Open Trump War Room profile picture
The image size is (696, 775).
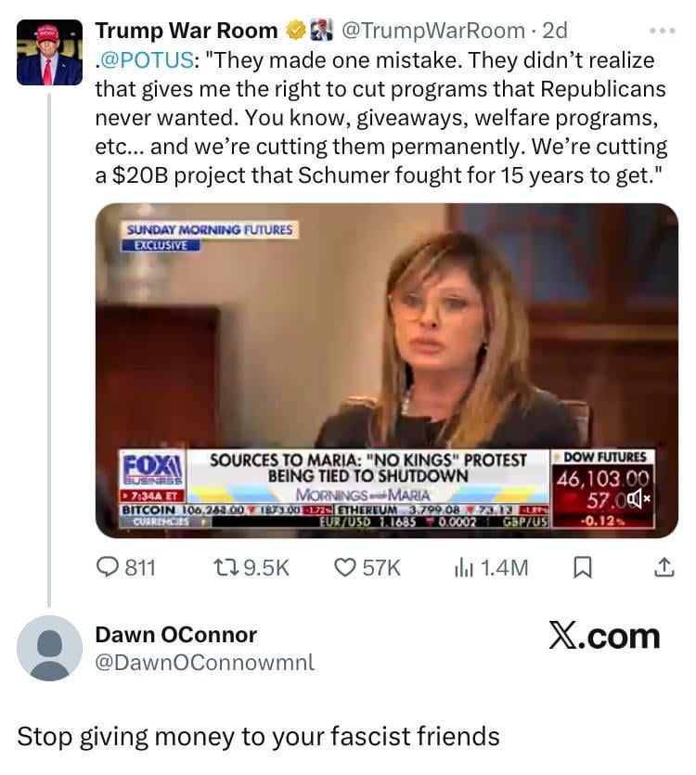(49, 52)
